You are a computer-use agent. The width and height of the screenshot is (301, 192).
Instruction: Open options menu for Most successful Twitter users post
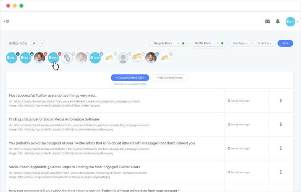[x=281, y=101]
